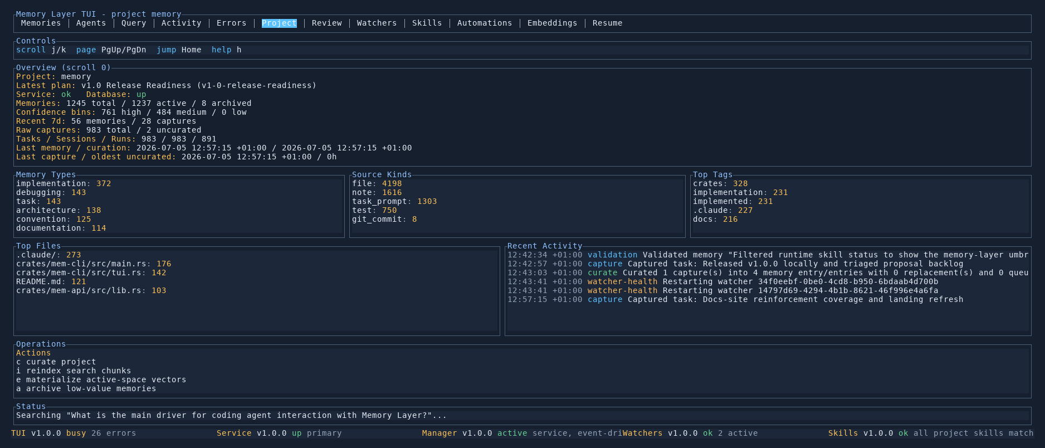The height and width of the screenshot is (448, 1045).
Task: Click the 'page PgUp/PgDn' control hint
Action: (x=111, y=50)
